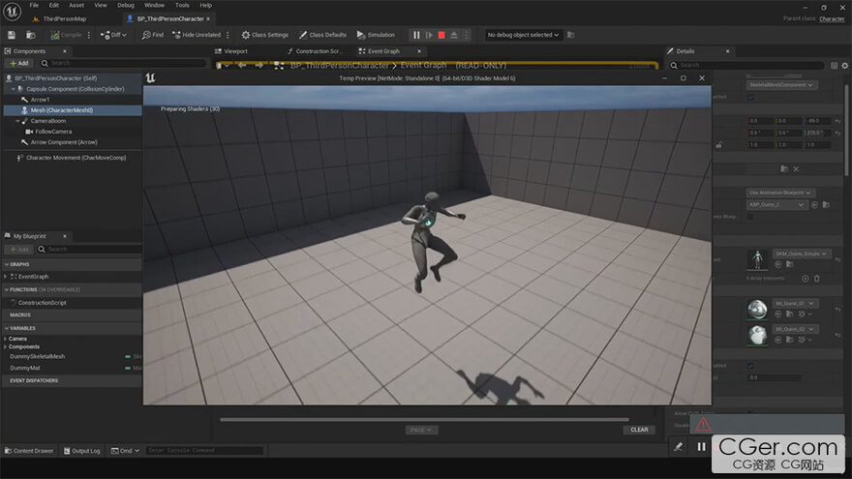The image size is (852, 479).
Task: Click the Compile button
Action: pos(66,35)
